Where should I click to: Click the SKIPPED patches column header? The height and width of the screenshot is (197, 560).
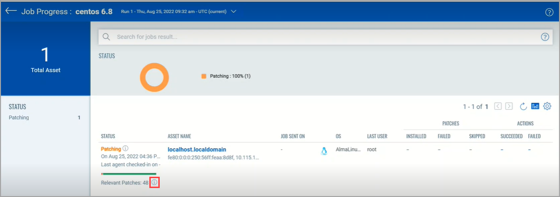pyautogui.click(x=478, y=137)
